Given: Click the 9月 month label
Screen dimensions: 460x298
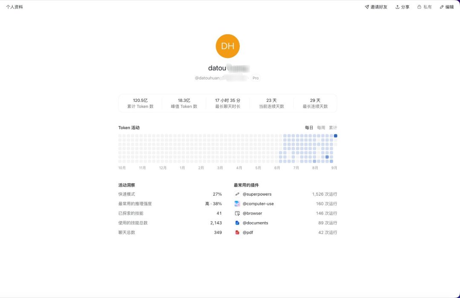Looking at the screenshot, I should pyautogui.click(x=334, y=168).
